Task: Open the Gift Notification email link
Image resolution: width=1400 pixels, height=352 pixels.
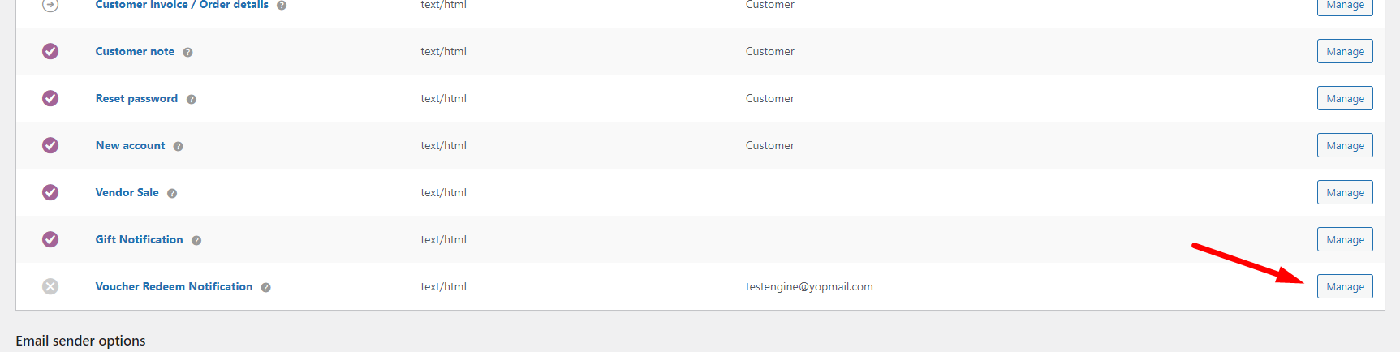Action: 139,239
